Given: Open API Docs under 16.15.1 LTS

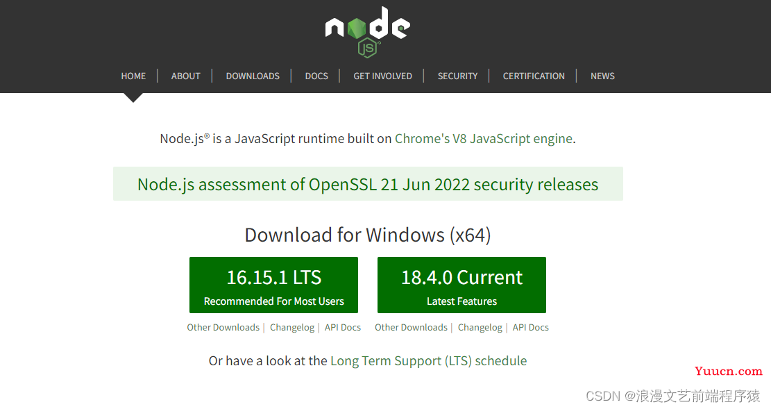Looking at the screenshot, I should click(x=343, y=327).
